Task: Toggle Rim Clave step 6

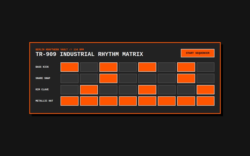Action: tap(167, 90)
